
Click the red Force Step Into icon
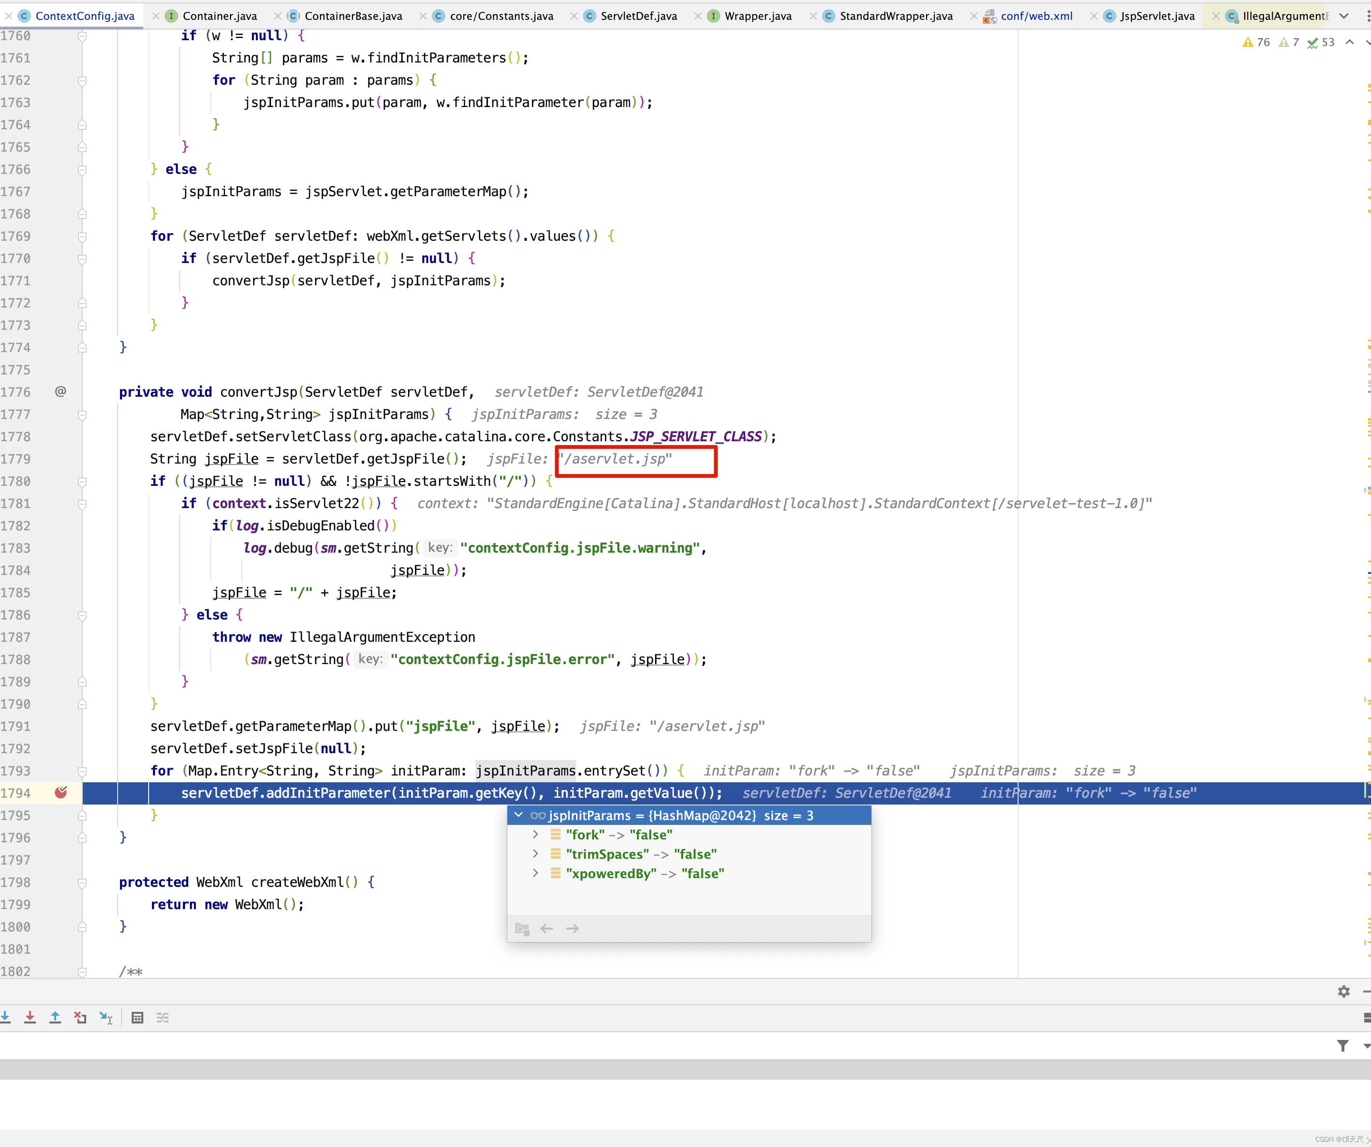click(30, 1017)
